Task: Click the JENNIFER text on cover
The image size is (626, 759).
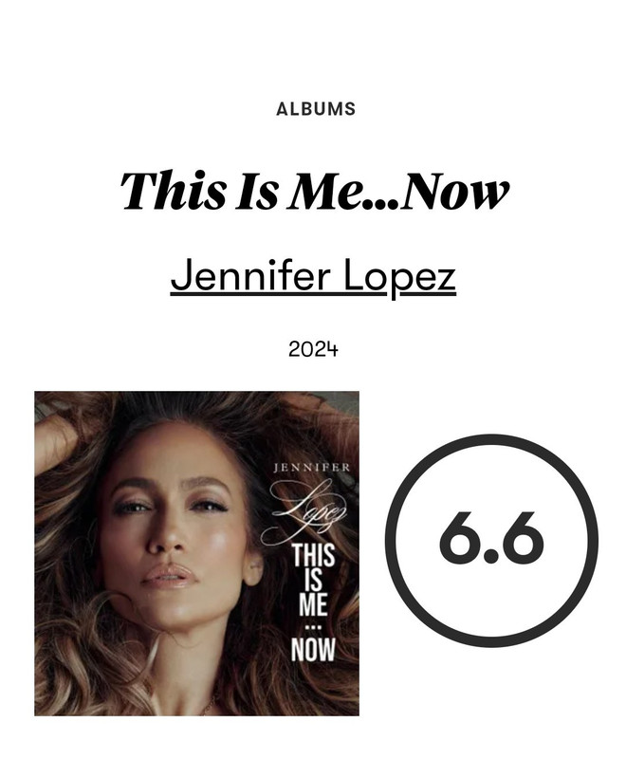Action: tap(311, 468)
